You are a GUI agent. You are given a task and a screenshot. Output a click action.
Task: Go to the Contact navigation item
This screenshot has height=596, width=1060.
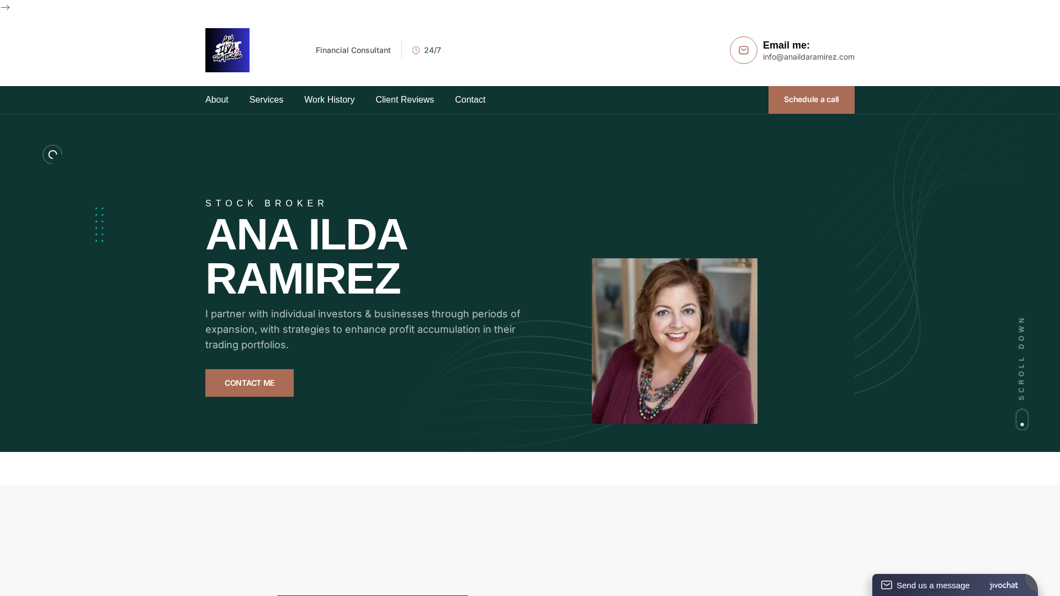pyautogui.click(x=470, y=99)
